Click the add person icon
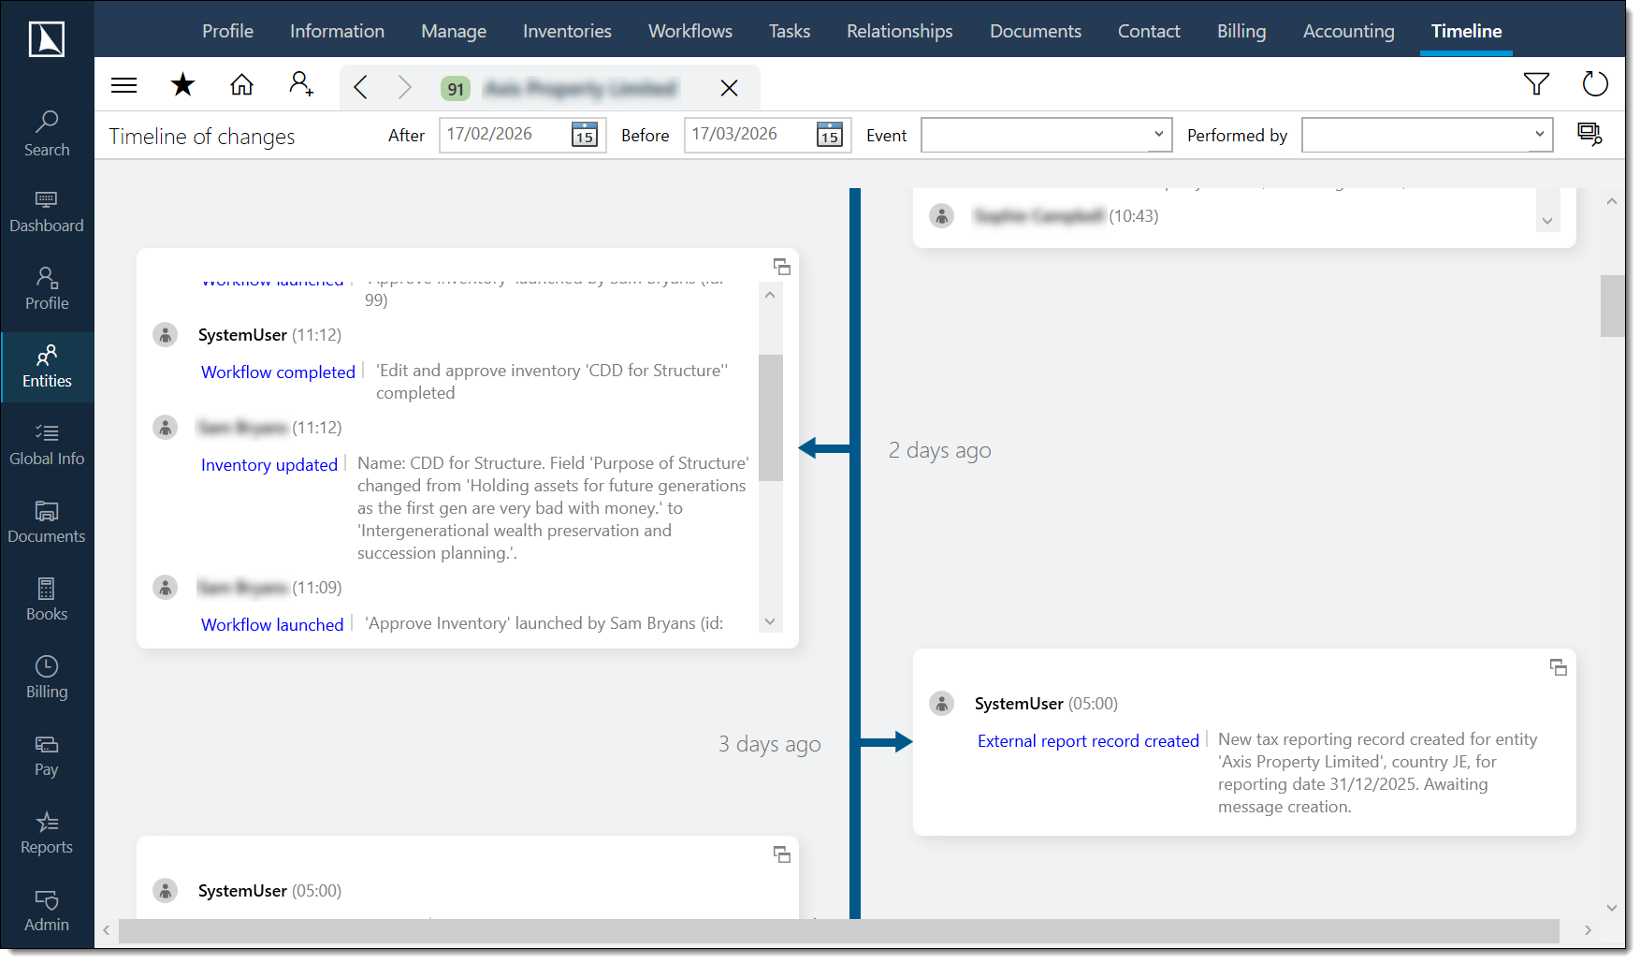 [300, 85]
